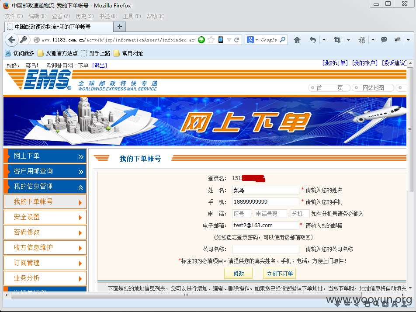The height and width of the screenshot is (312, 416).
Task: Select the 中国邮政速递物流 browser tab
Action: click(x=59, y=27)
